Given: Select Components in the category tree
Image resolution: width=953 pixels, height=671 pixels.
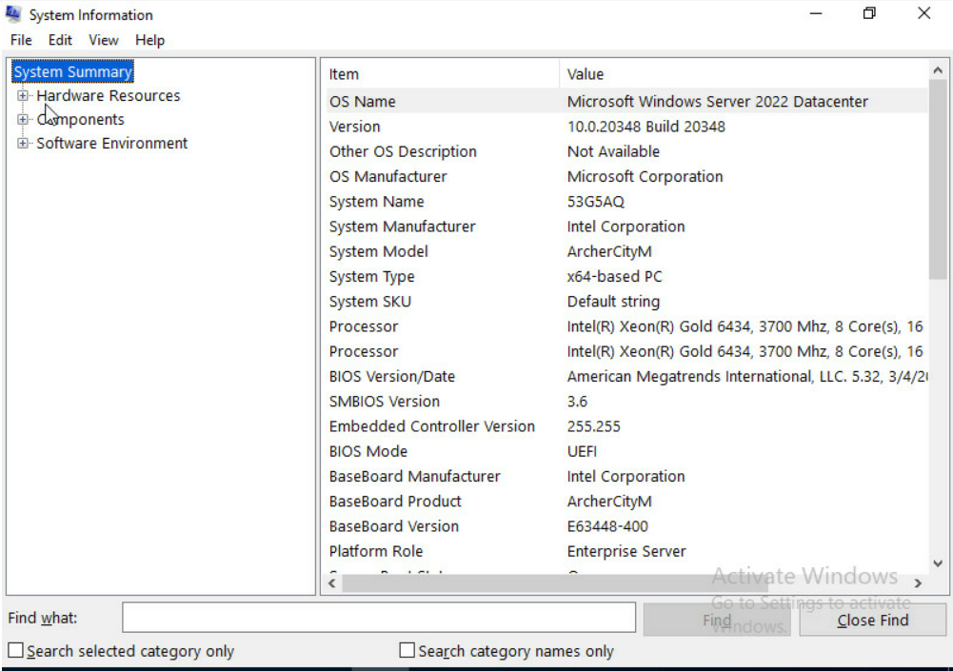Looking at the screenshot, I should coord(80,119).
